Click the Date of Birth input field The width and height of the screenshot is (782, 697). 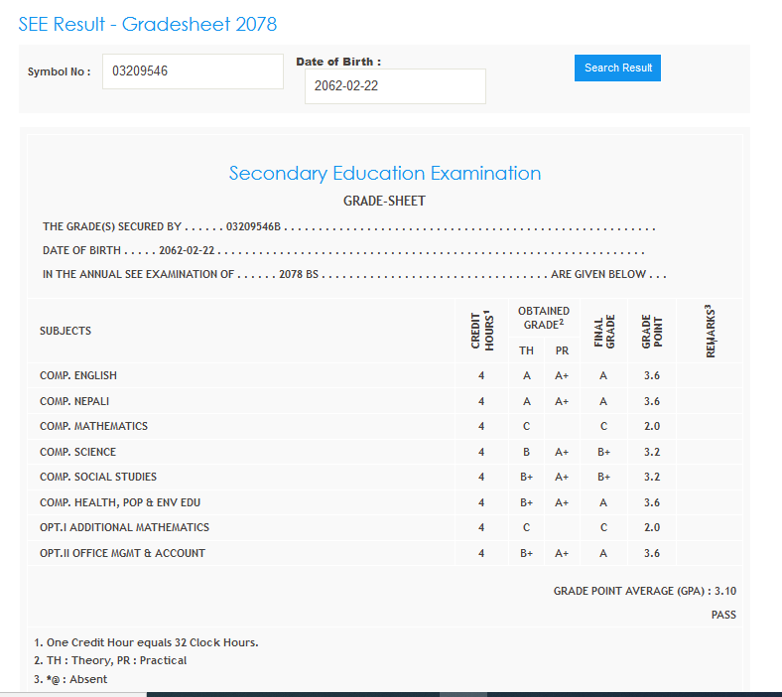(x=395, y=86)
